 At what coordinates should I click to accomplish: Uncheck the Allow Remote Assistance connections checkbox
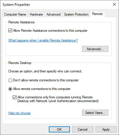pos(10,31)
